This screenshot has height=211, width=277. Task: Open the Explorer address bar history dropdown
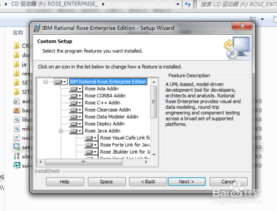coord(178,4)
